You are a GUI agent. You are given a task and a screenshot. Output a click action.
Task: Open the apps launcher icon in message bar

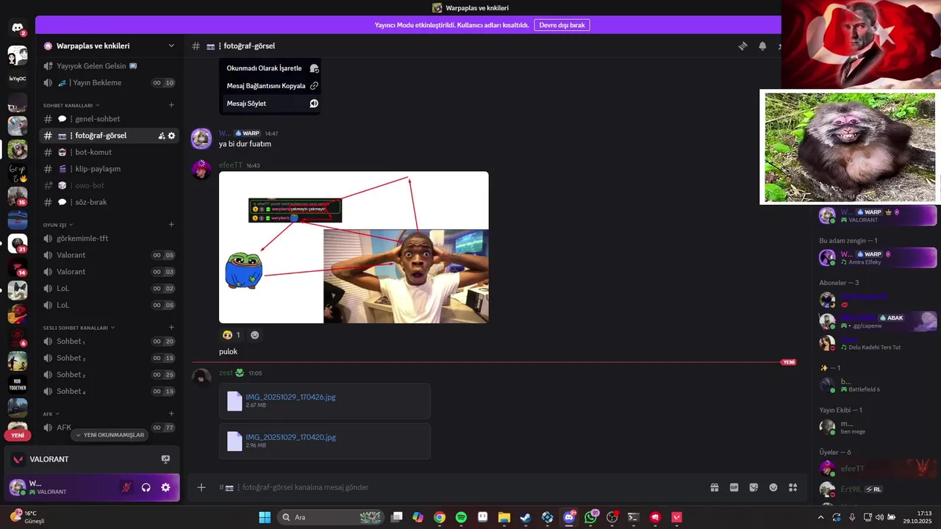pyautogui.click(x=793, y=487)
